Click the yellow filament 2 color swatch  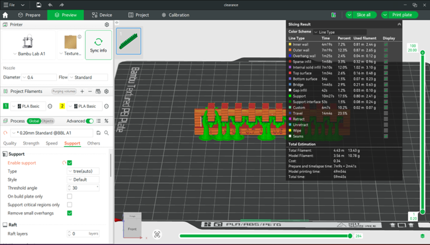click(62, 106)
